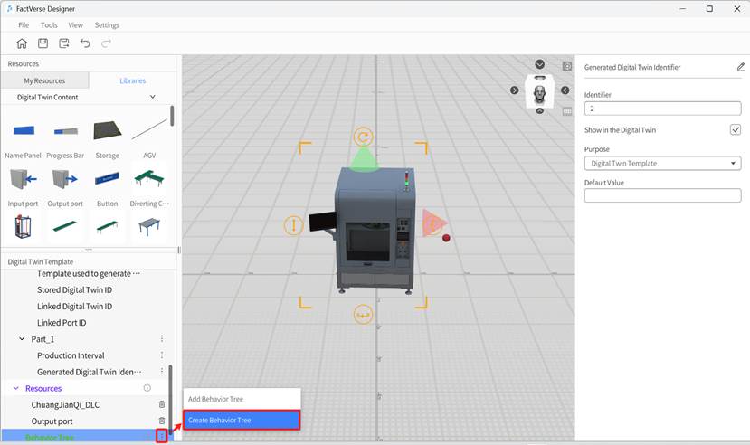
Task: Click the trash icon next to Output port
Action: pyautogui.click(x=162, y=421)
